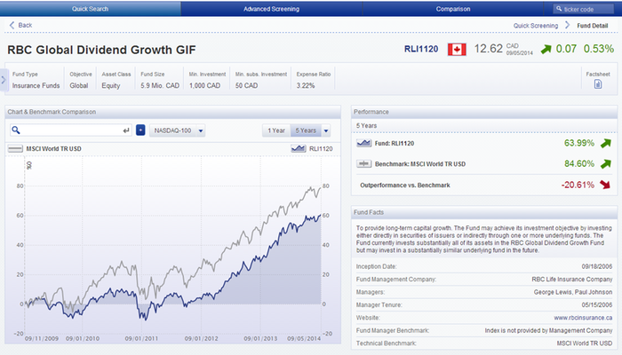Select the 1 Year period toggle
This screenshot has width=622, height=355.
(x=276, y=130)
